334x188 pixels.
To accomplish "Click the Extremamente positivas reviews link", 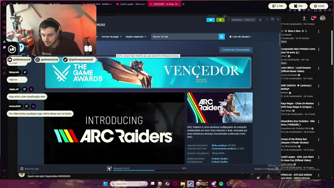I will pos(224,149).
